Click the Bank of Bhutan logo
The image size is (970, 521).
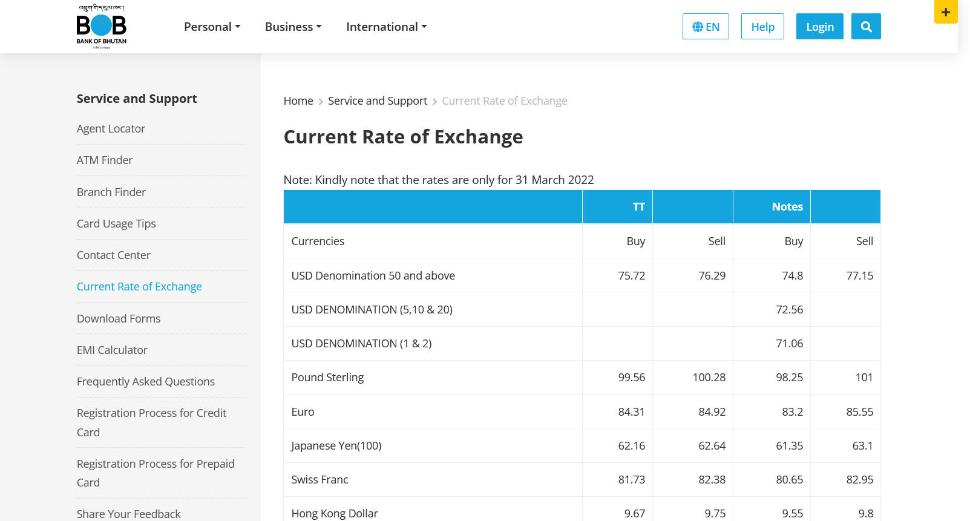click(102, 27)
